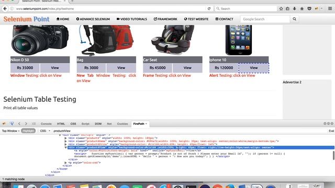This screenshot has height=188, width=335.
Task: Open the VIDEO TUTORIALS menu item
Action: (132, 19)
